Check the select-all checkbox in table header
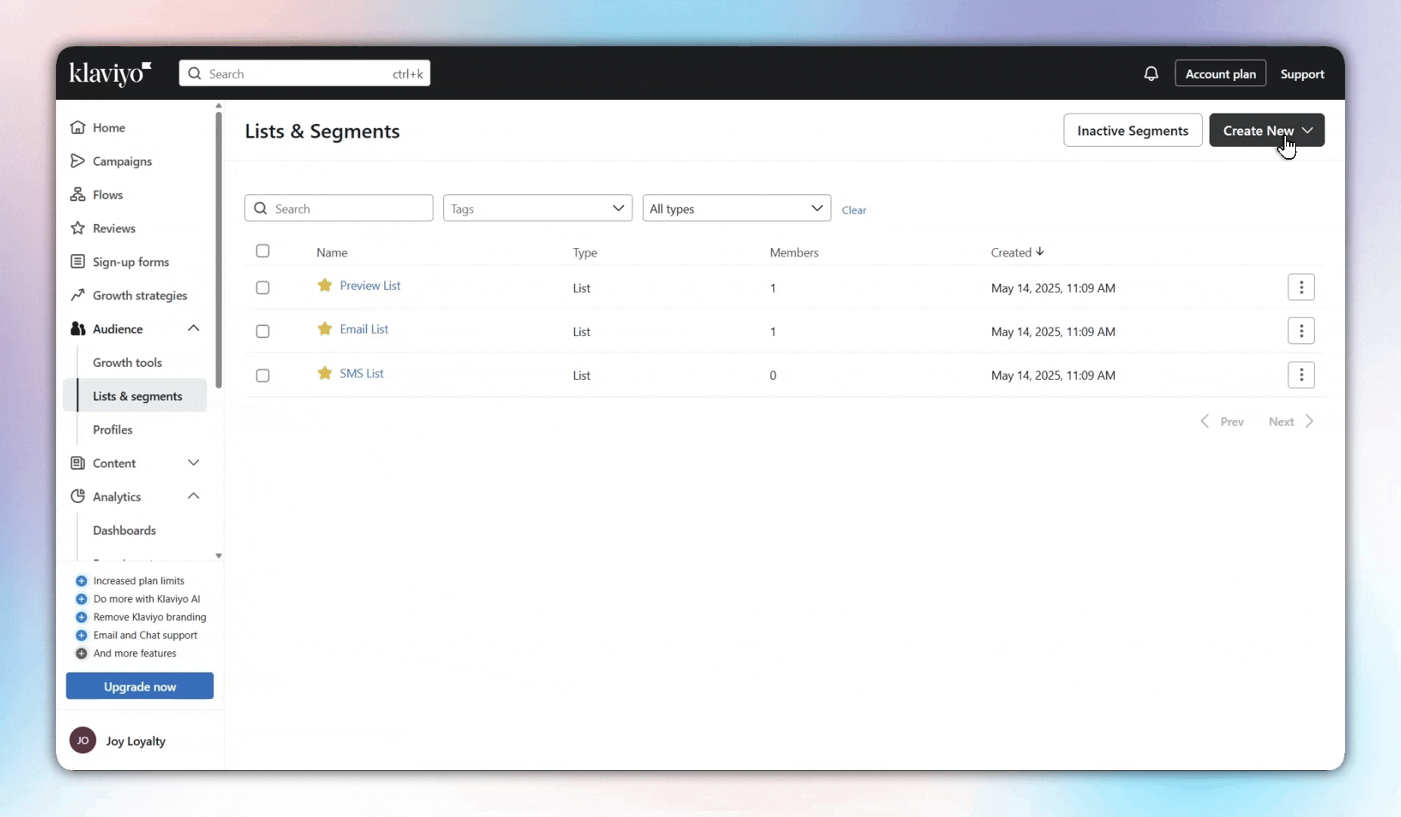 (x=262, y=251)
